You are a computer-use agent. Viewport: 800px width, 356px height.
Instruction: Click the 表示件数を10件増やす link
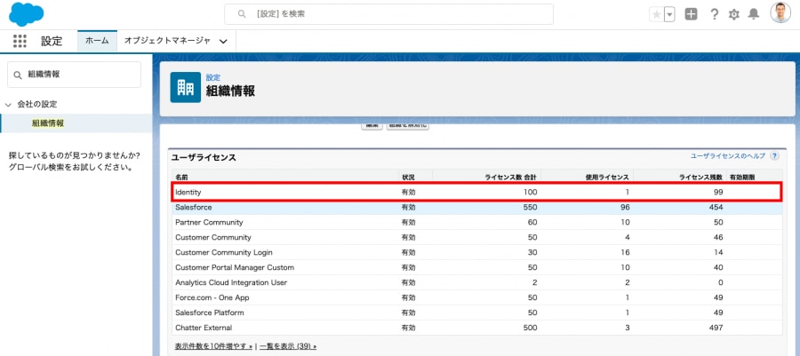pyautogui.click(x=213, y=346)
